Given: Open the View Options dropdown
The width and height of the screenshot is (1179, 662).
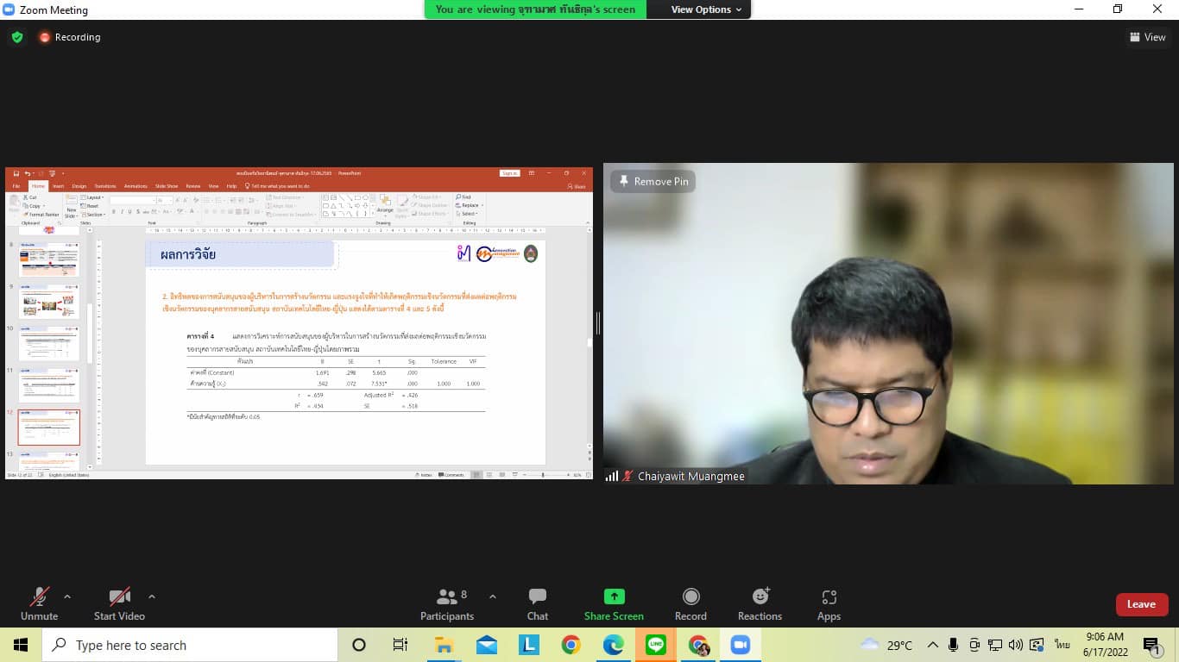Looking at the screenshot, I should tap(706, 9).
